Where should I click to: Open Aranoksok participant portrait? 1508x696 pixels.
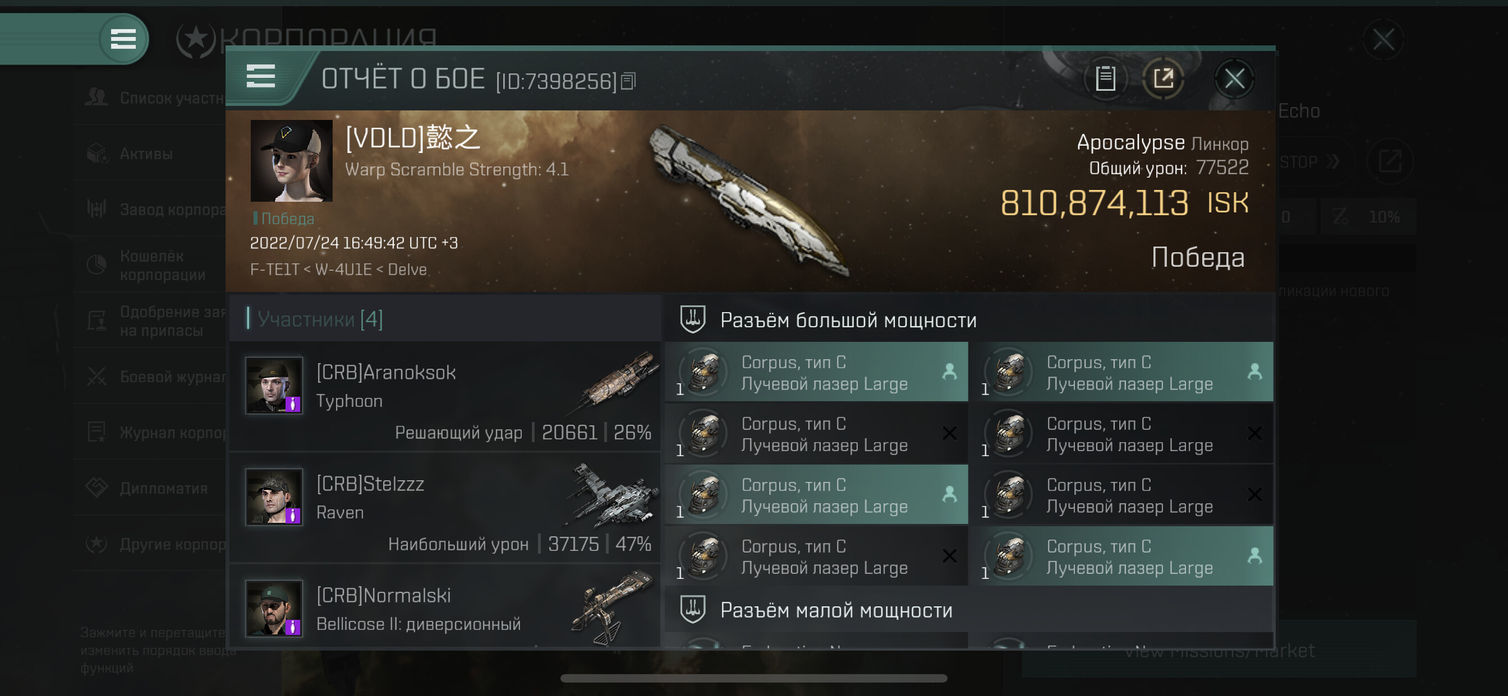pos(274,386)
